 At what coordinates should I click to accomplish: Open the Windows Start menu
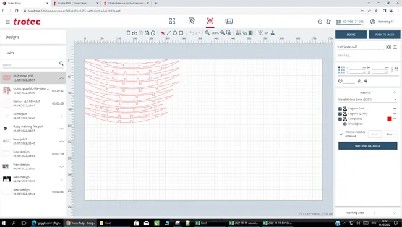click(x=4, y=223)
